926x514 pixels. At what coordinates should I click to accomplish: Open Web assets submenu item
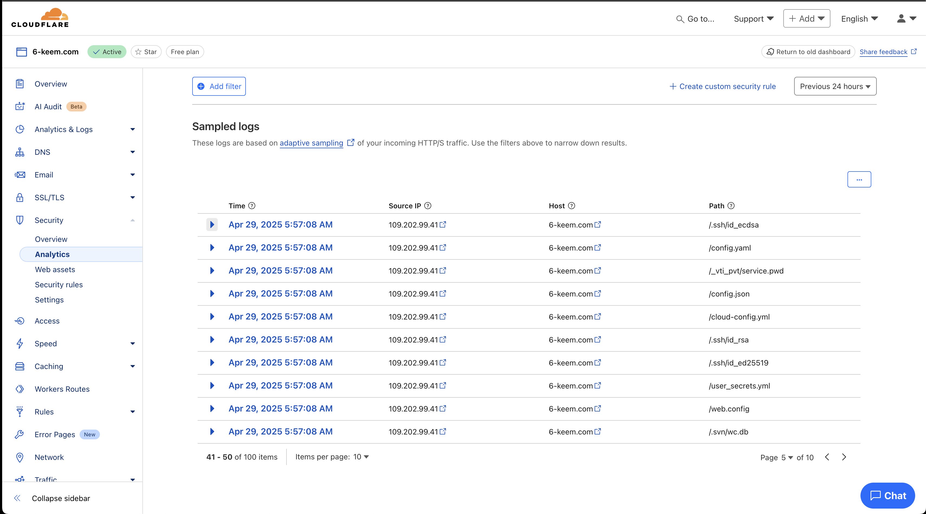55,269
